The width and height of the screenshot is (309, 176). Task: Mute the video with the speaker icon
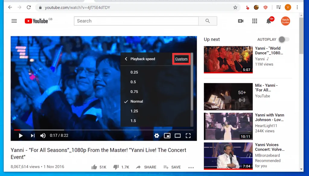(43, 136)
